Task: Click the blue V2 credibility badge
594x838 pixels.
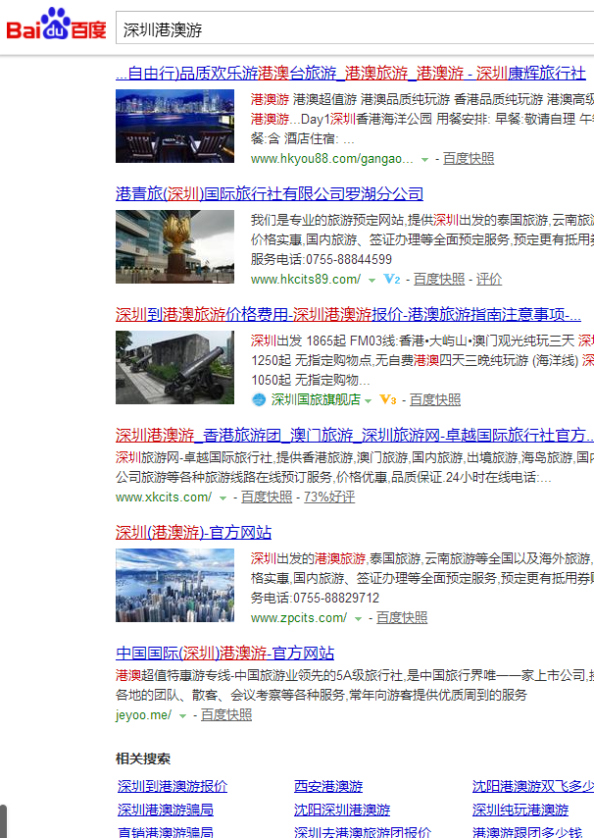Action: click(x=392, y=279)
